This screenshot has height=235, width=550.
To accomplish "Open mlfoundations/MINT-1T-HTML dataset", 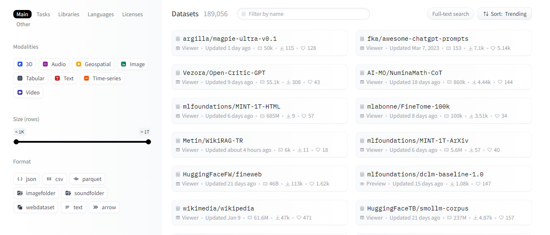I will (259, 111).
